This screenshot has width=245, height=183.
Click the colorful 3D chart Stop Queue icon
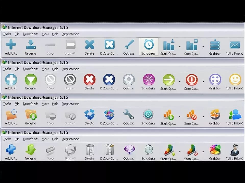192,150
